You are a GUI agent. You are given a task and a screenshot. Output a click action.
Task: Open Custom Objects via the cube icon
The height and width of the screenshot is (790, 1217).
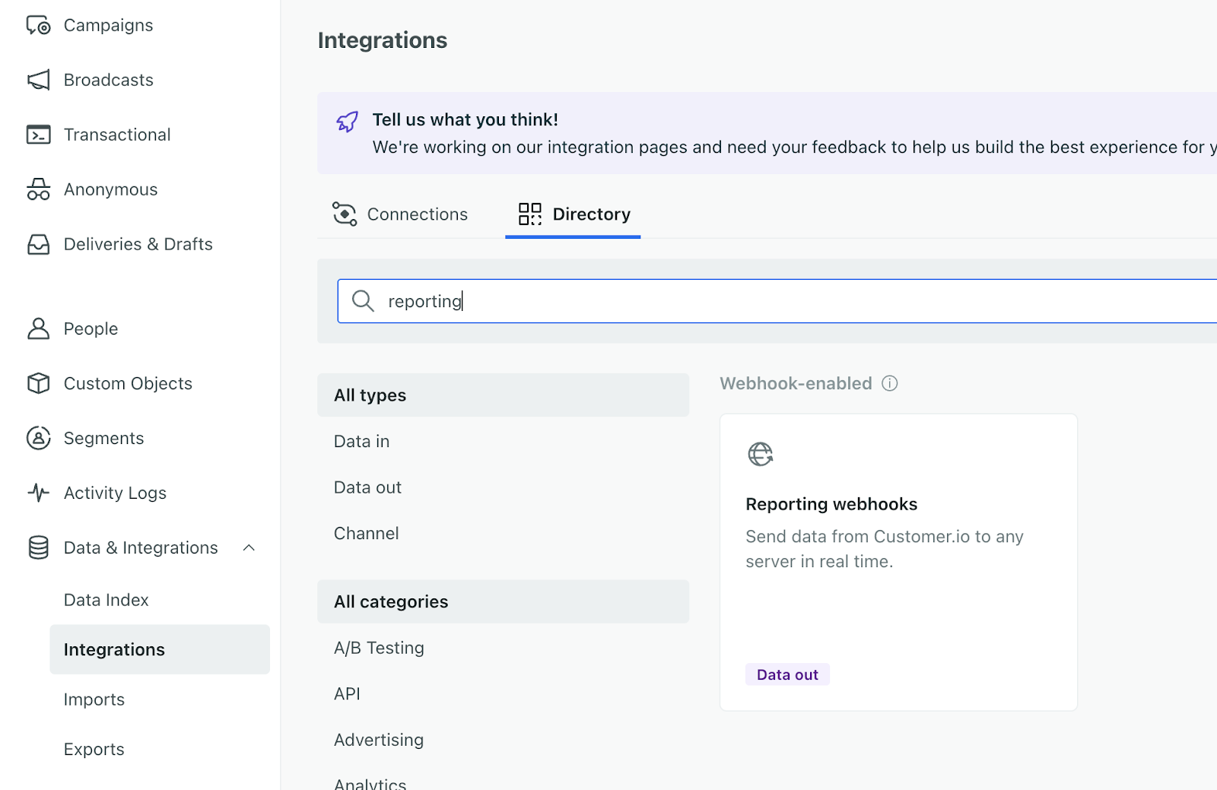pyautogui.click(x=37, y=383)
